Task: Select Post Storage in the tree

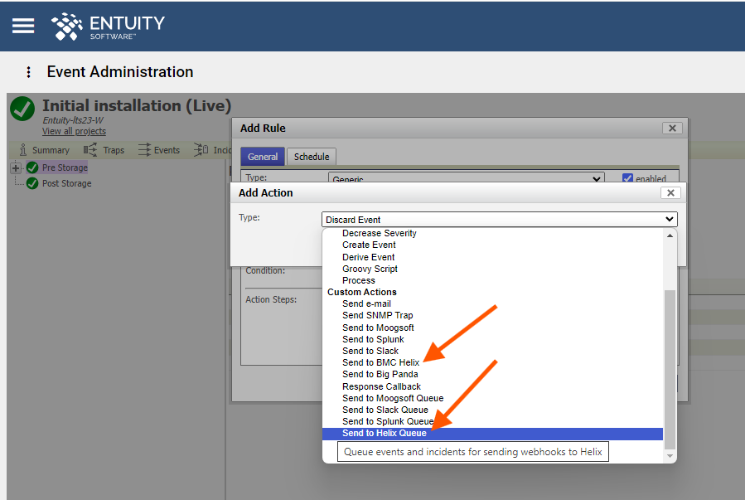Action: click(66, 183)
